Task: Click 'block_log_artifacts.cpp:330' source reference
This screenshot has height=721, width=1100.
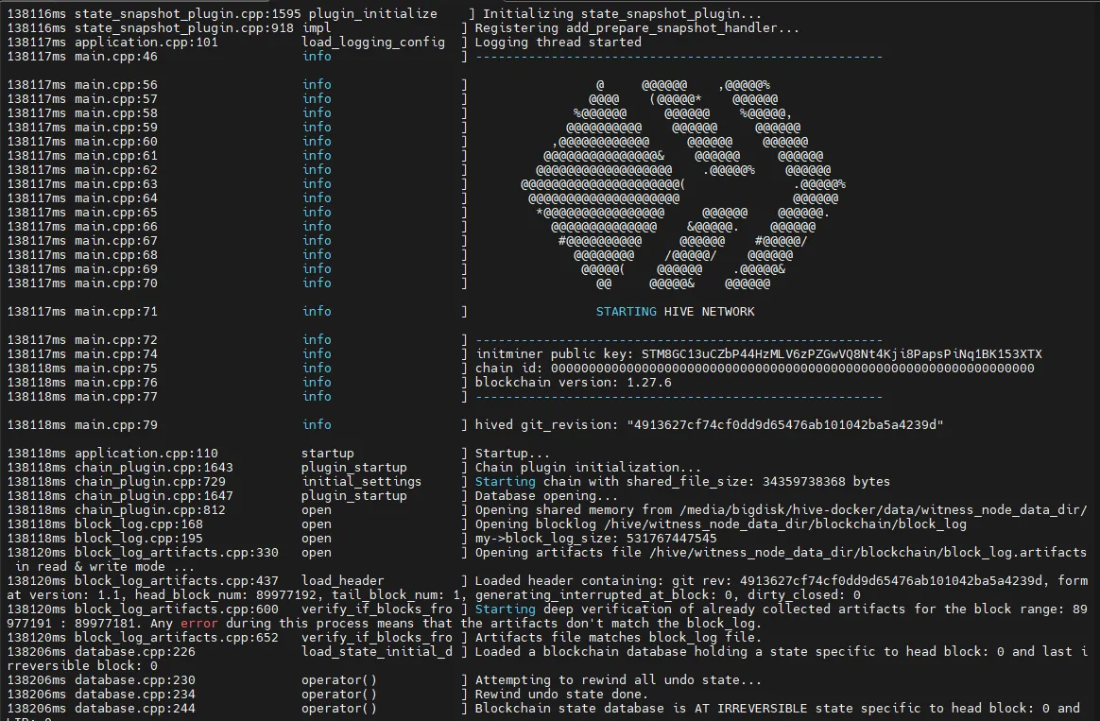Action: pos(176,552)
